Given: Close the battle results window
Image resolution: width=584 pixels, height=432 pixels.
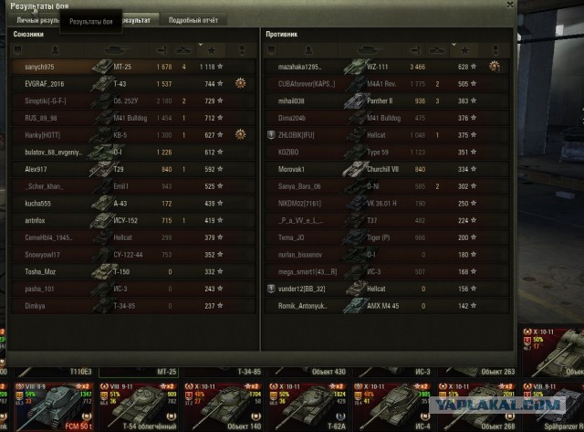Looking at the screenshot, I should coord(509,5).
